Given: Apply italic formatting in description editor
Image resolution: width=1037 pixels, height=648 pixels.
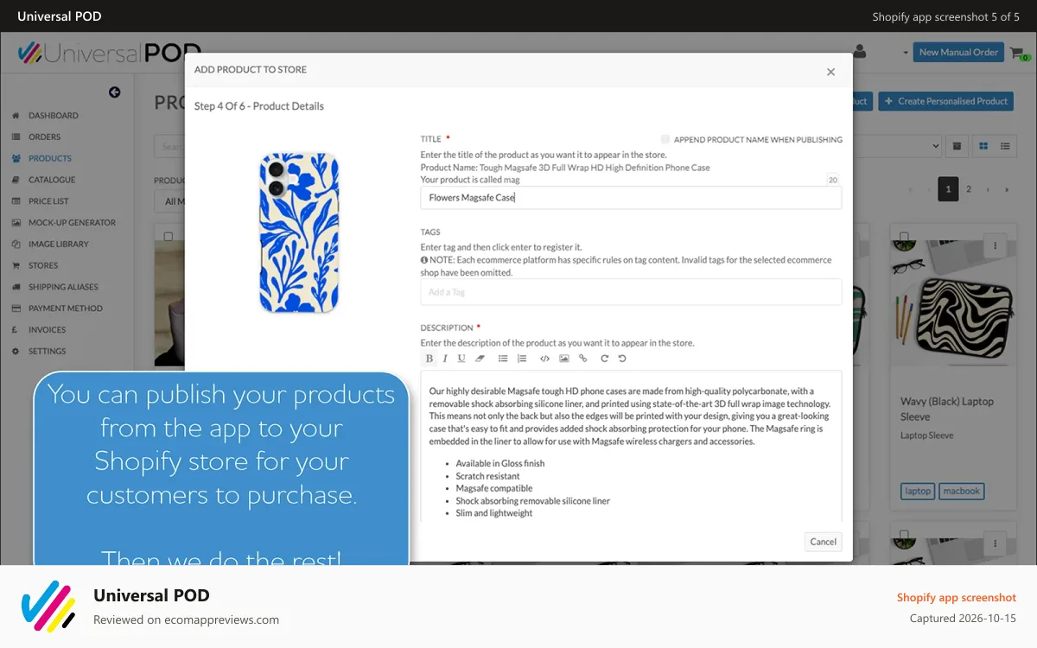Looking at the screenshot, I should coord(445,359).
